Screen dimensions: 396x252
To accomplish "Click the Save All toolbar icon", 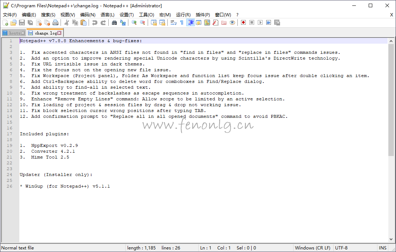I will (x=30, y=23).
